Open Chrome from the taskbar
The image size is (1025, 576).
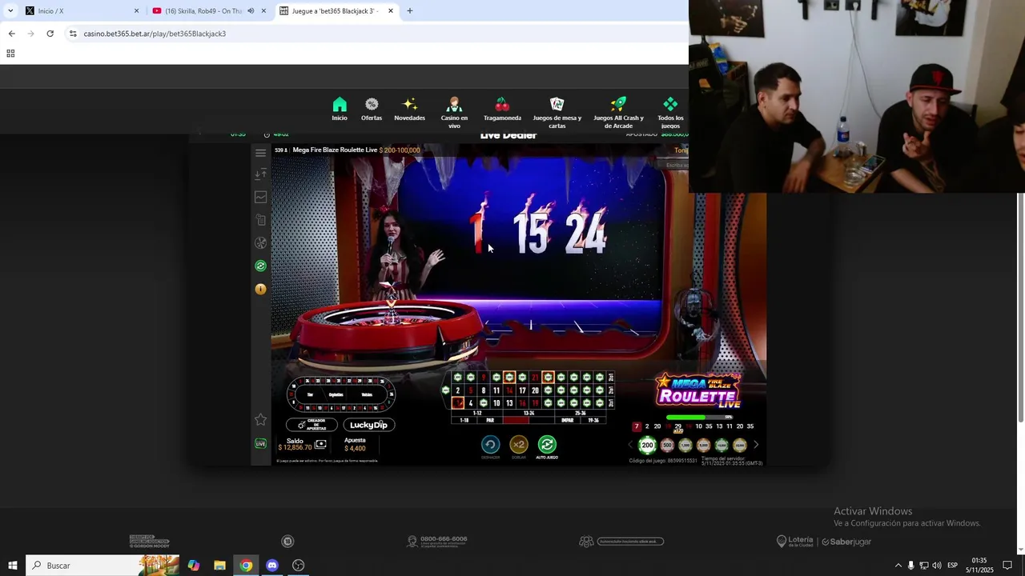click(x=246, y=566)
